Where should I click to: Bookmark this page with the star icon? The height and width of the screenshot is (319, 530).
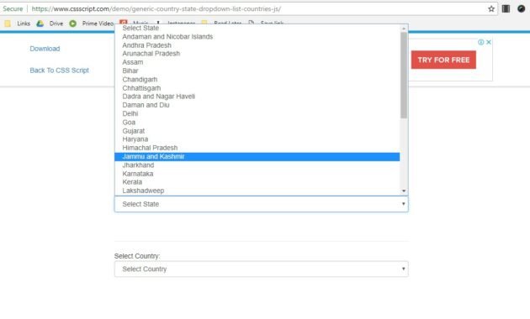pos(491,9)
